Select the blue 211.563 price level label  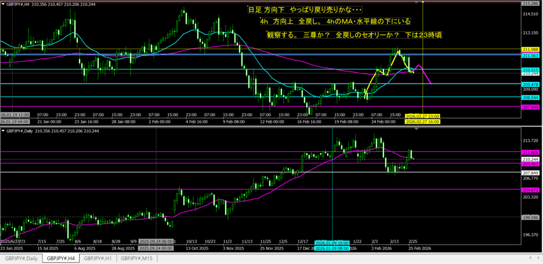pyautogui.click(x=530, y=55)
